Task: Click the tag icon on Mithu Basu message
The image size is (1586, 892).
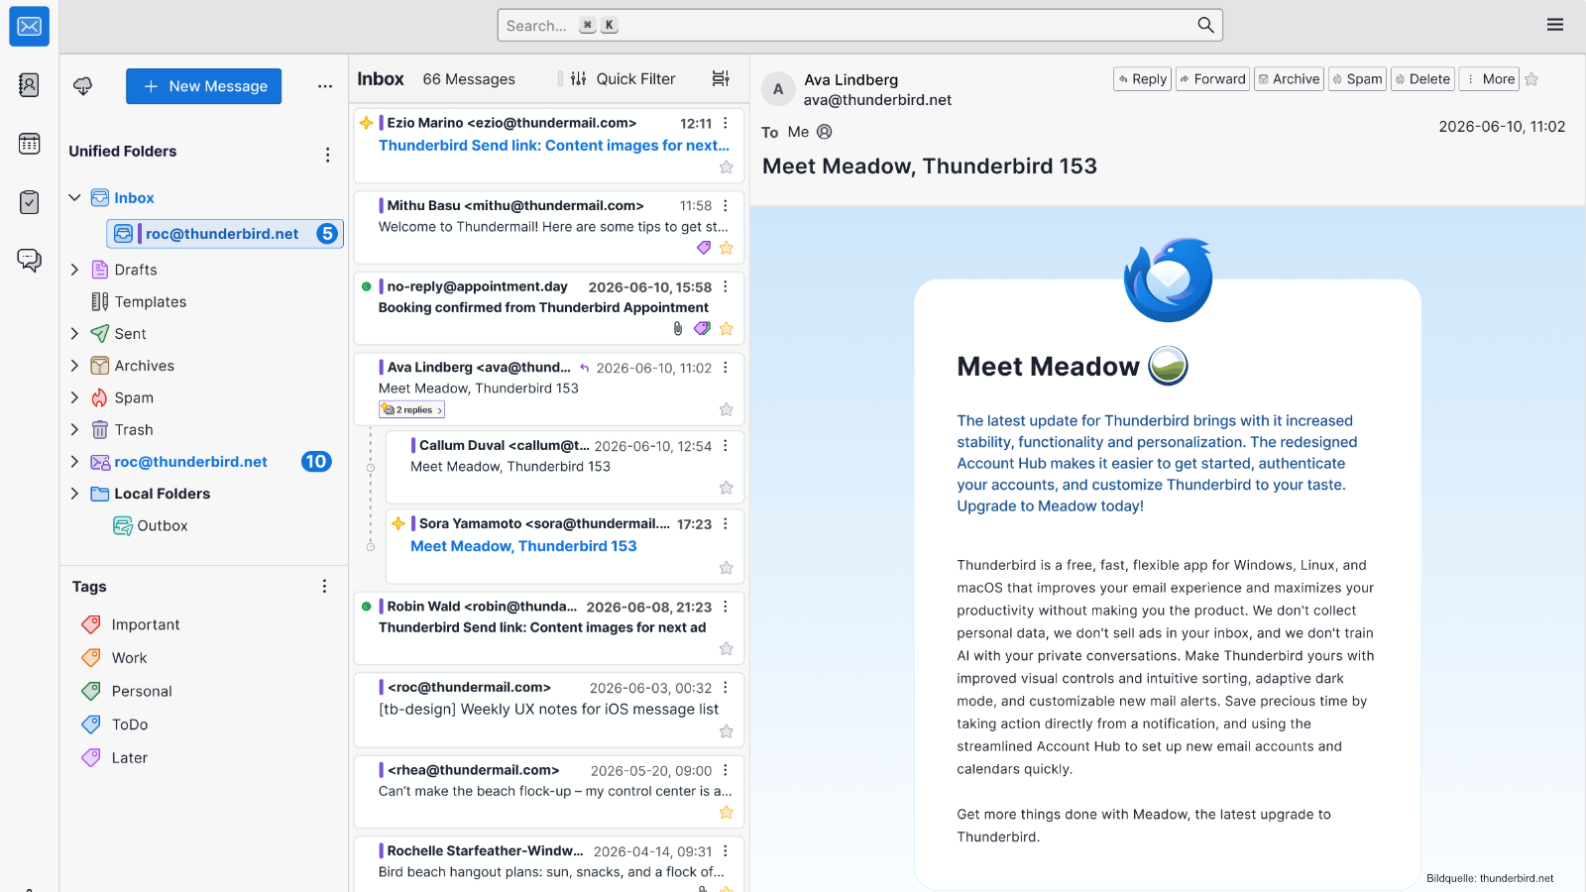Action: pyautogui.click(x=704, y=248)
